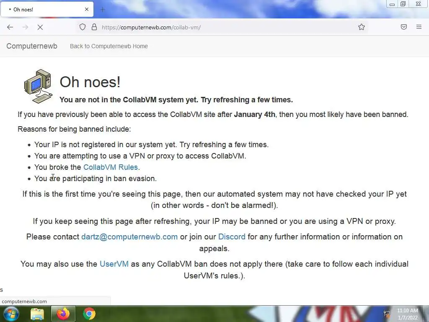The width and height of the screenshot is (429, 322).
Task: Open Windows Explorer from the taskbar
Action: (37, 314)
